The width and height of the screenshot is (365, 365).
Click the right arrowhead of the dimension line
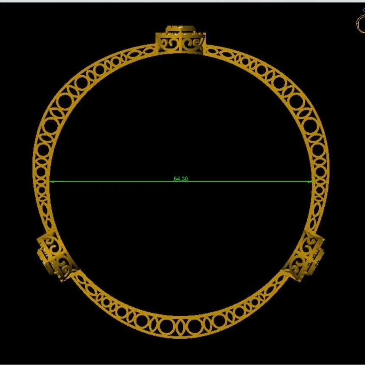pyautogui.click(x=309, y=182)
